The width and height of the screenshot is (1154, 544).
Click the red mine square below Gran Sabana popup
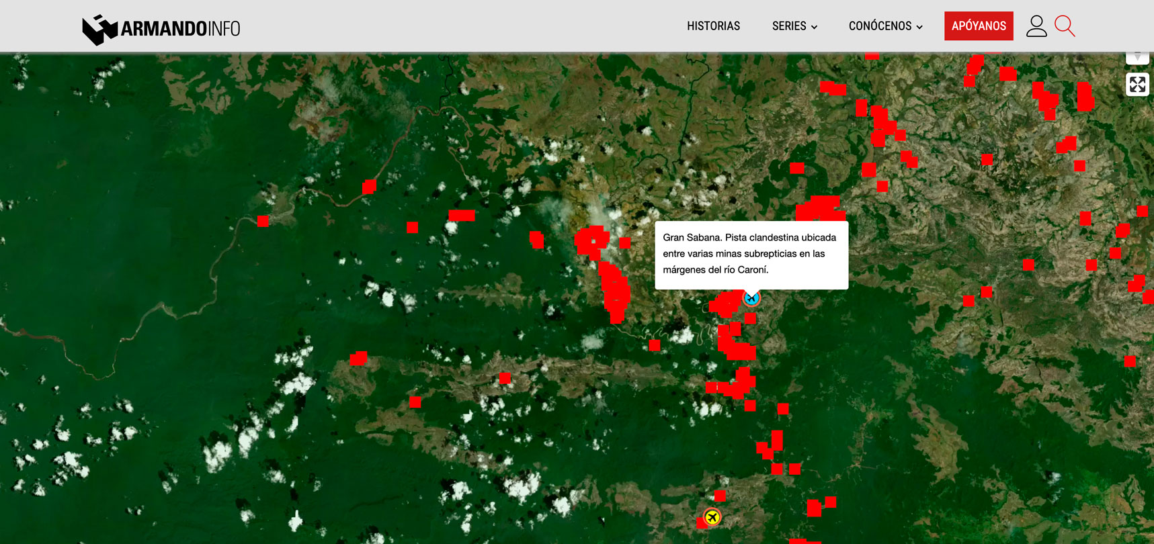click(750, 318)
